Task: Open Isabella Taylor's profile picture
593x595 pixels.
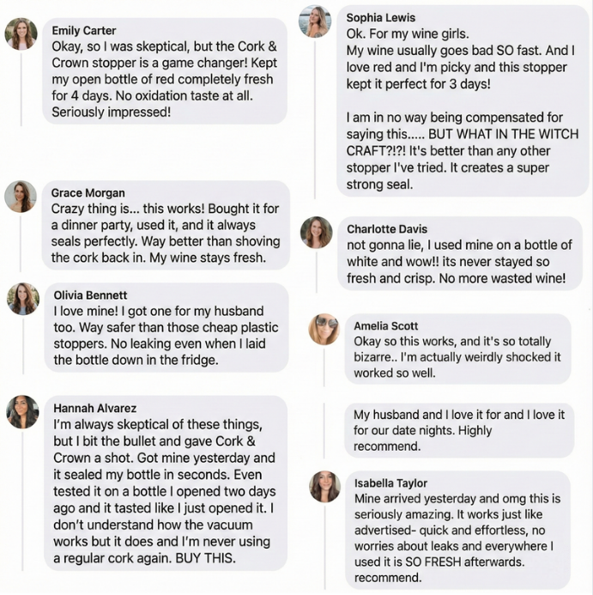Action: coord(325,487)
